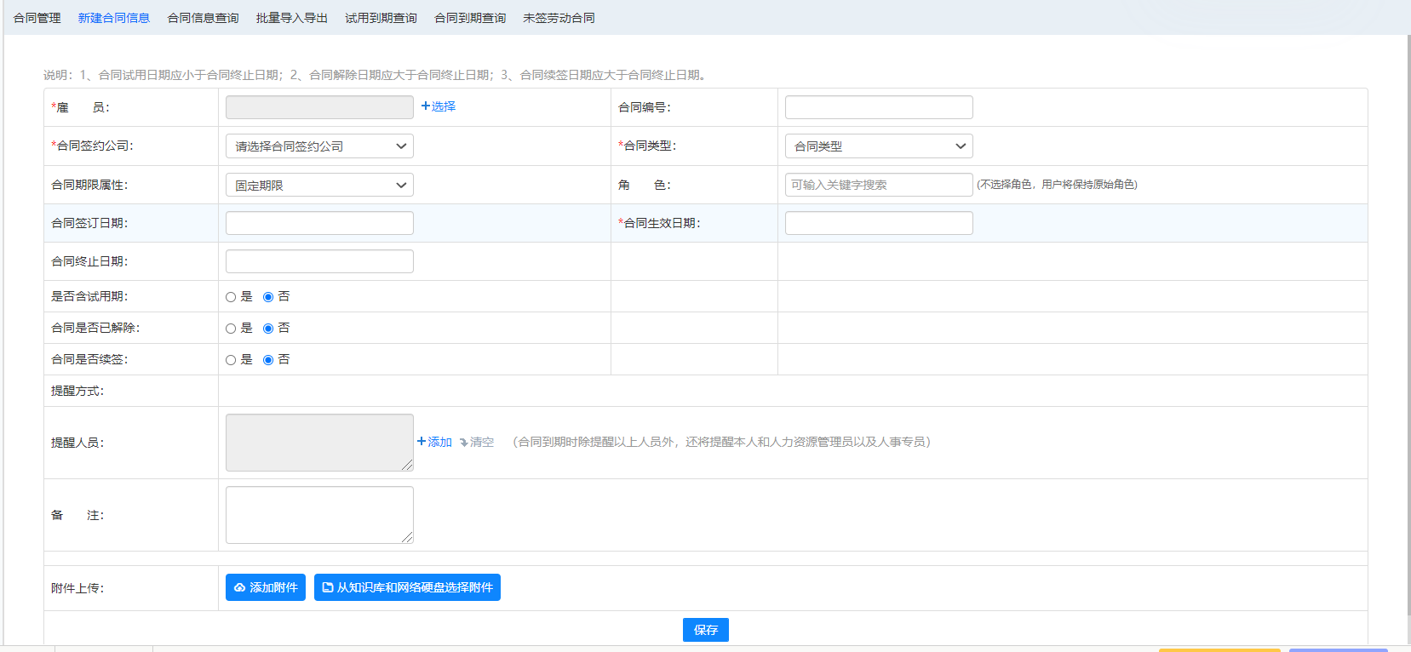This screenshot has height=652, width=1411.
Task: Click into the 备注 text area
Action: click(319, 515)
